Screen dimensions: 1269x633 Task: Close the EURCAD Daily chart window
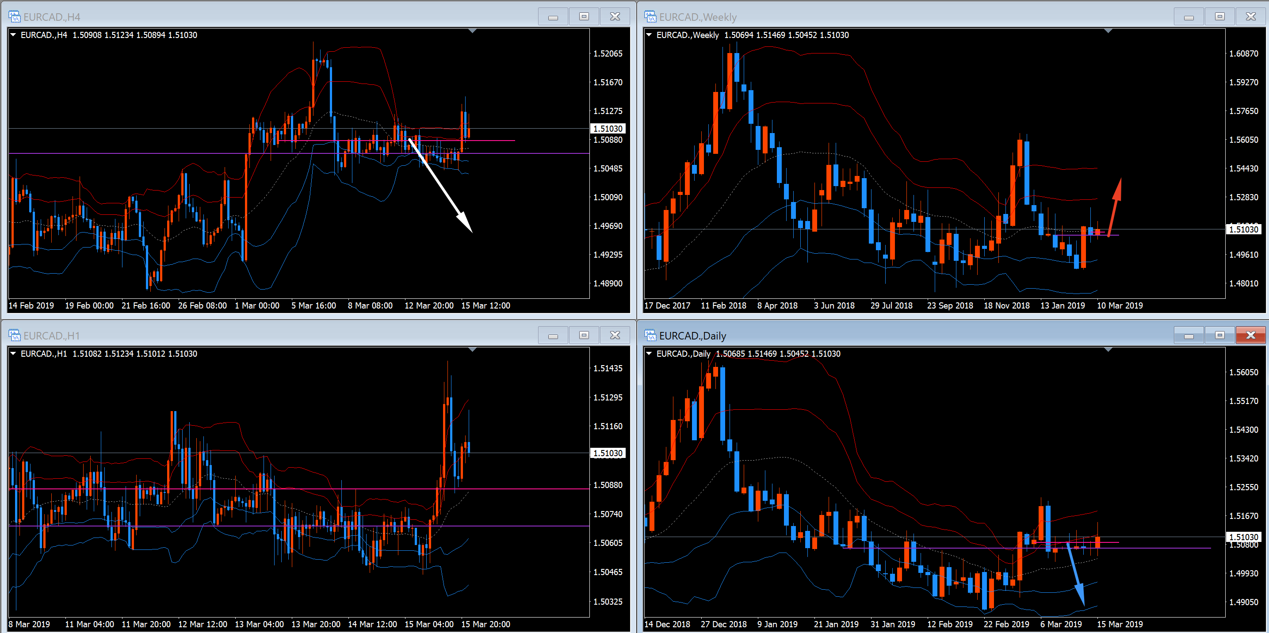(x=1250, y=336)
